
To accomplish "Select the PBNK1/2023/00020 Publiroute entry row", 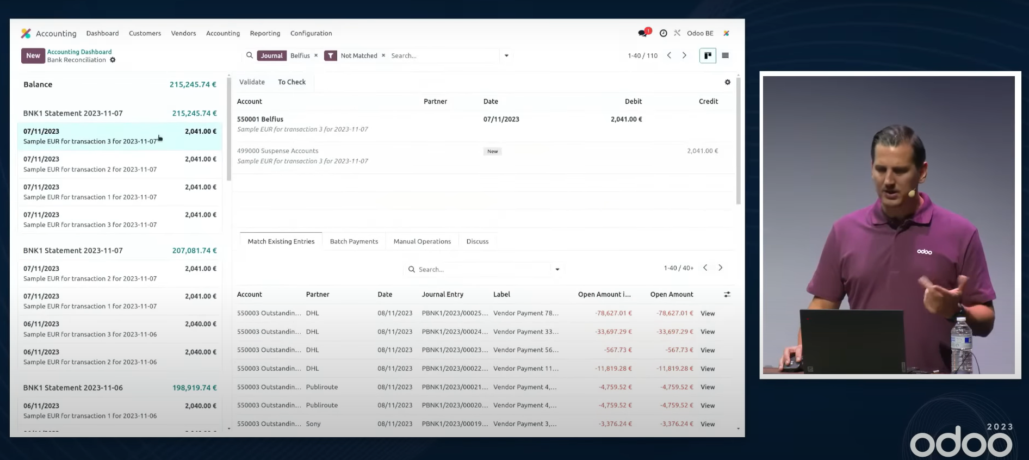I will tap(483, 405).
